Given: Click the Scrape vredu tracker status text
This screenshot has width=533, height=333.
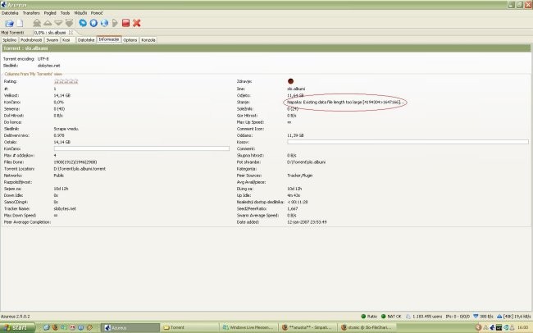Looking at the screenshot, I should 66,129.
